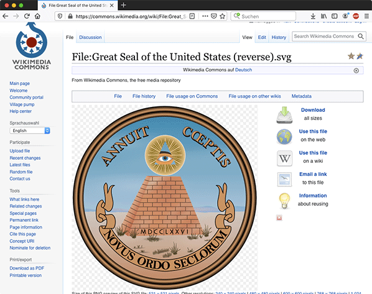Click the featured picture star icon
Image resolution: width=372 pixels, height=294 pixels.
pyautogui.click(x=351, y=56)
